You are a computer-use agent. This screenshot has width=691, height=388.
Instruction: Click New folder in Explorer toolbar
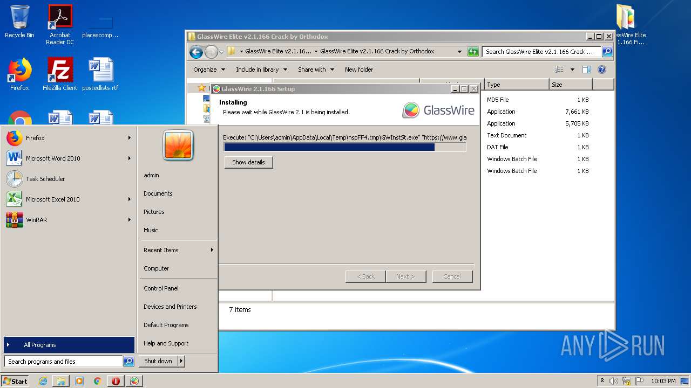(359, 70)
